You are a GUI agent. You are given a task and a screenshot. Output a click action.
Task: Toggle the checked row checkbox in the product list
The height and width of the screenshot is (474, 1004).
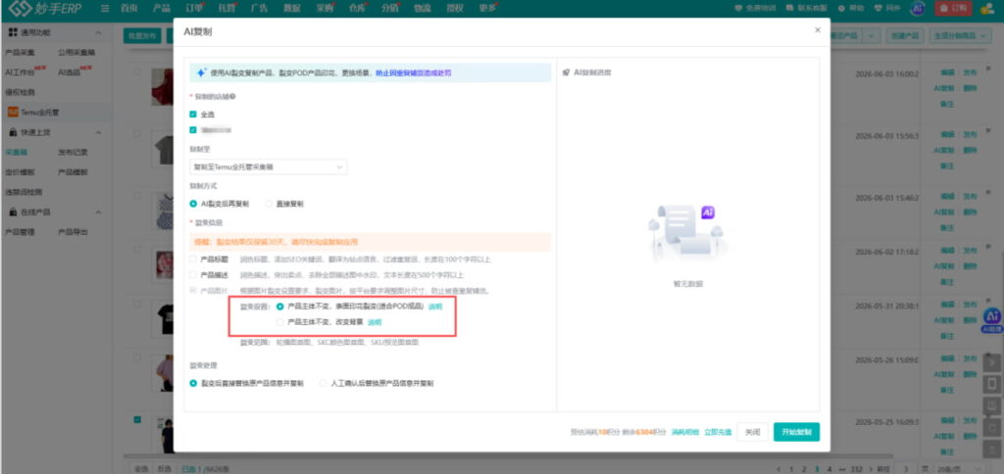(x=137, y=419)
